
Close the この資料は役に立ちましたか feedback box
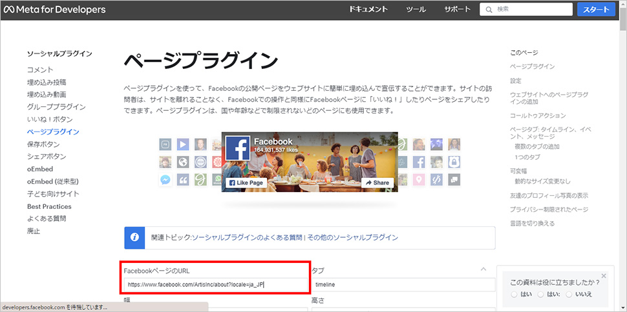(x=604, y=276)
